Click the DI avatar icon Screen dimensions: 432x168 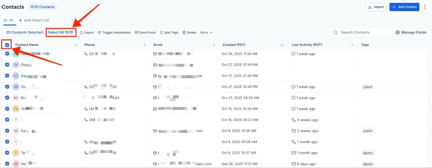[16, 65]
